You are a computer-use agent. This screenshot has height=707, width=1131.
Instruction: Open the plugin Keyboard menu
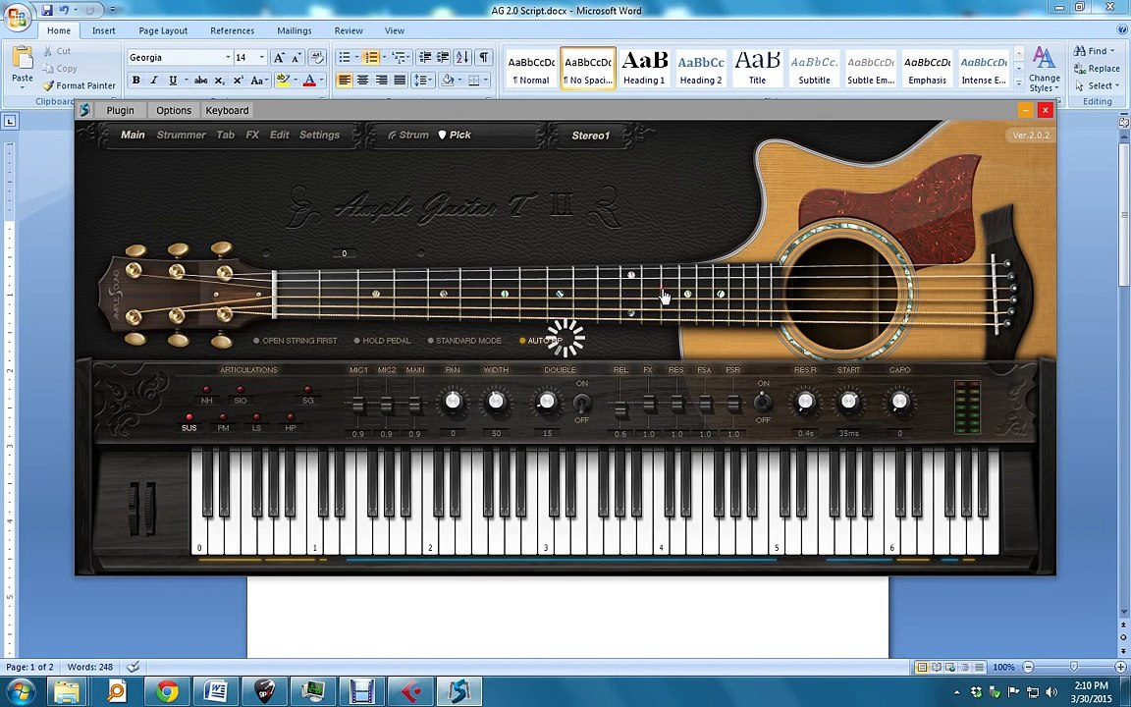[x=227, y=110]
